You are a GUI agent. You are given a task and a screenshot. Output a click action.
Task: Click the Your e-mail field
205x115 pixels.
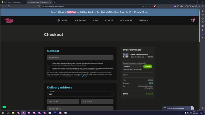80,57
